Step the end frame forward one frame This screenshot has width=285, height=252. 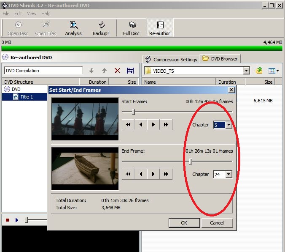153,174
